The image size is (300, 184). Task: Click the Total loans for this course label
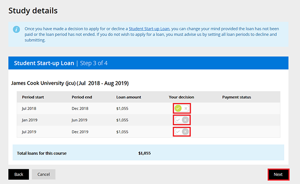click(42, 153)
